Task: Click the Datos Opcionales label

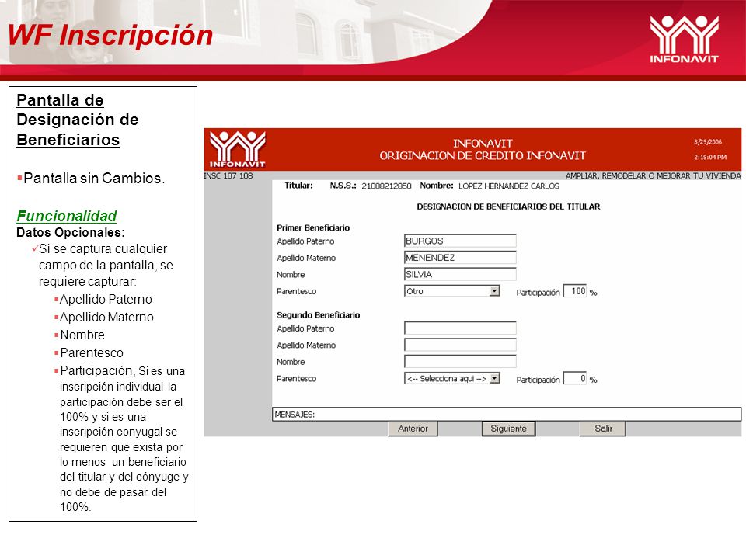Action: pyautogui.click(x=71, y=232)
